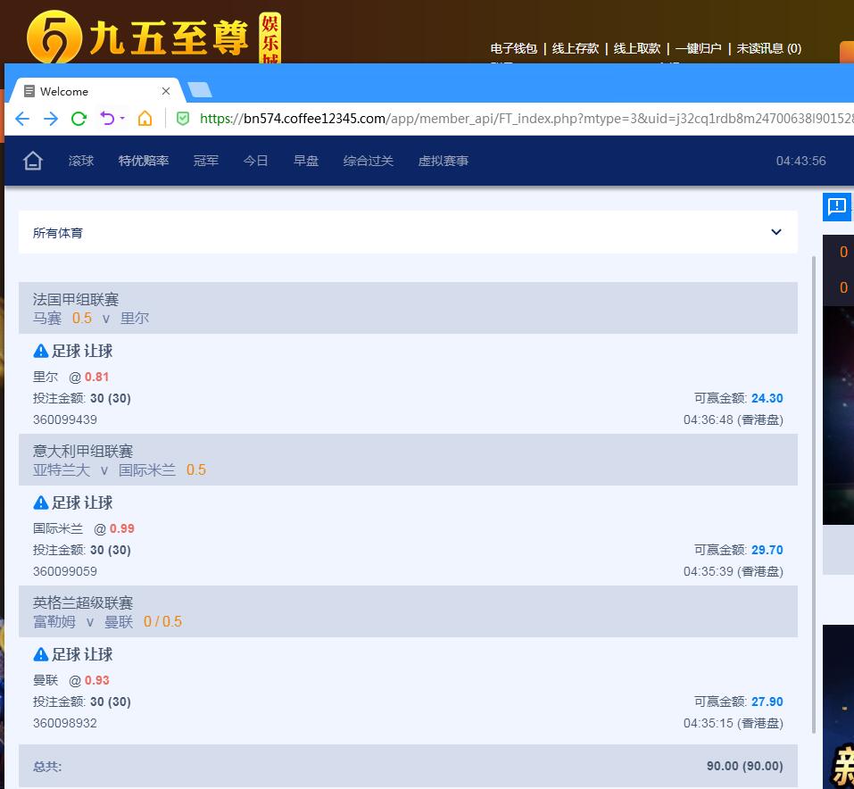Click the browser forward arrow
Image resolution: width=854 pixels, height=789 pixels.
coord(51,118)
